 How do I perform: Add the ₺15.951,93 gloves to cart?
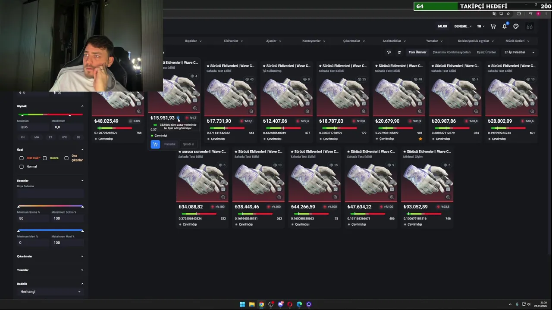click(155, 144)
